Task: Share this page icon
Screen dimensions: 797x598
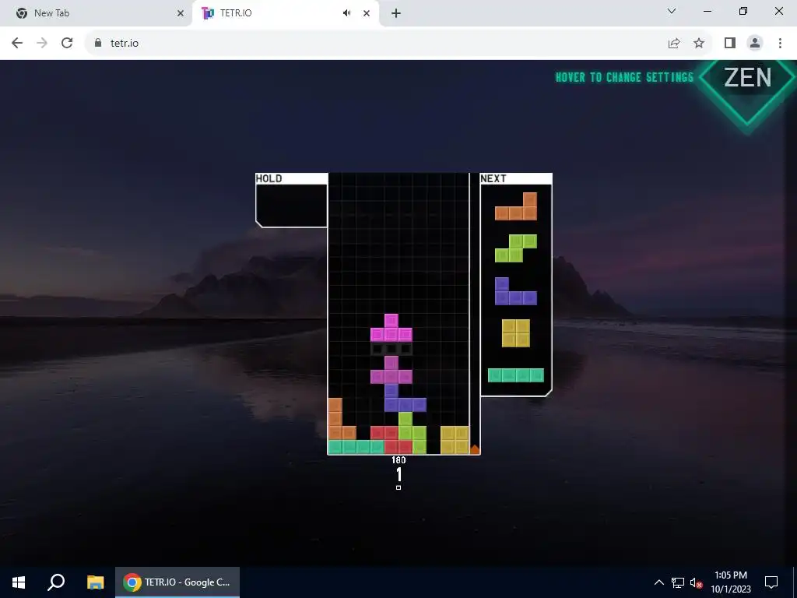Action: [x=674, y=43]
